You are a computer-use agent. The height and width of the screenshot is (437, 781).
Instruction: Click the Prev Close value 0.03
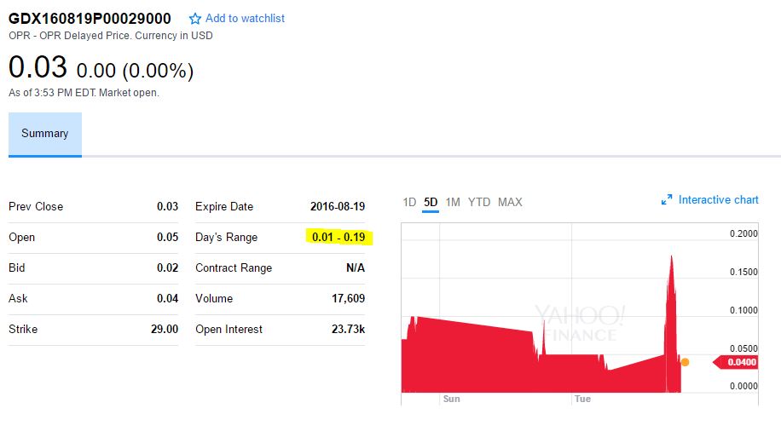(x=167, y=206)
